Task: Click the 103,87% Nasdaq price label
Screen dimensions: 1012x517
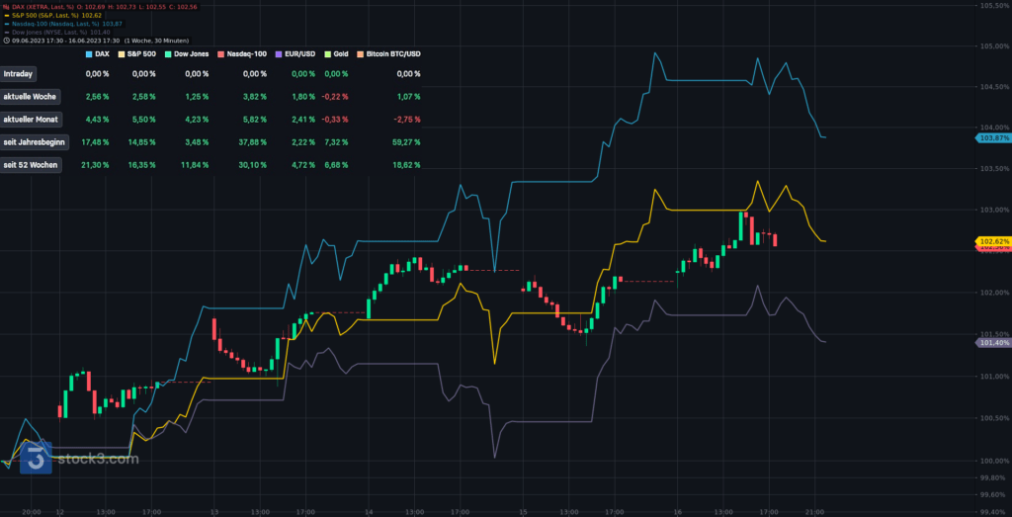Action: click(x=992, y=137)
